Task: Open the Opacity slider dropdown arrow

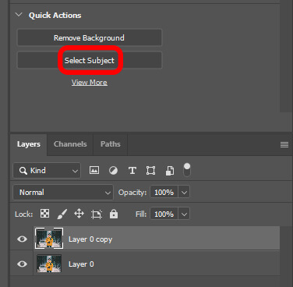Action: 184,193
